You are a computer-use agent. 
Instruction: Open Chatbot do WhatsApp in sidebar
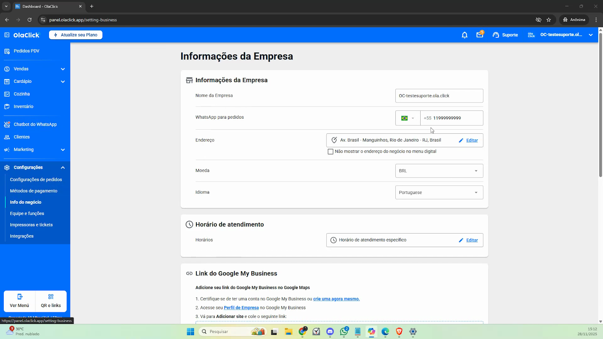pyautogui.click(x=35, y=124)
